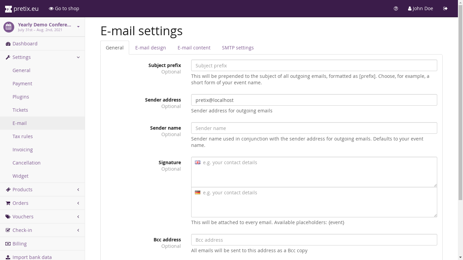Open the event selector dropdown arrow

pyautogui.click(x=78, y=27)
